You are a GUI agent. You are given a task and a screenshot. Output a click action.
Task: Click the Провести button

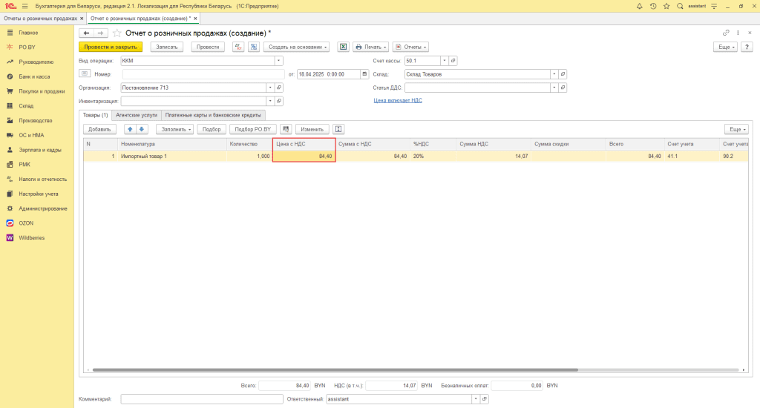coord(208,47)
